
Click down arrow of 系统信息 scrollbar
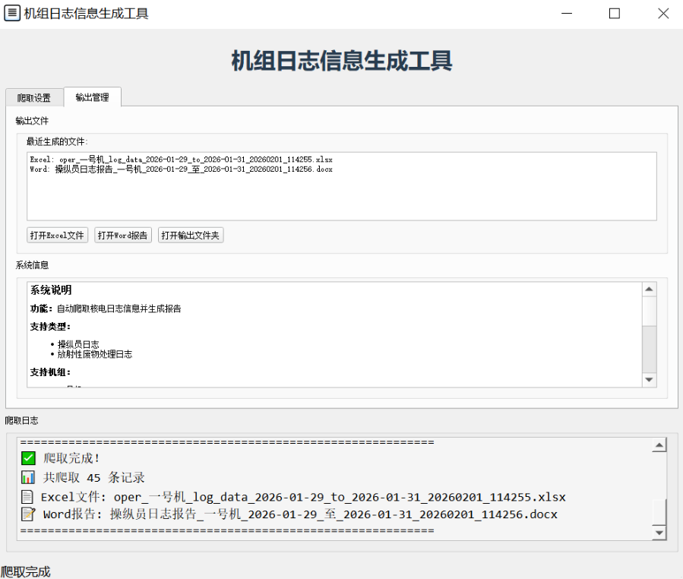[x=649, y=380]
